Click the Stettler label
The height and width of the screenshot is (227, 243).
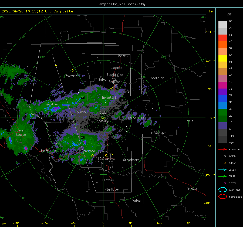157,78
